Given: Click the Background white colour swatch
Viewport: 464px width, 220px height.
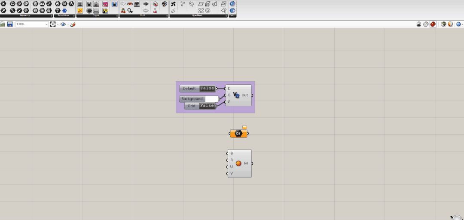Looking at the screenshot, I should (x=211, y=99).
